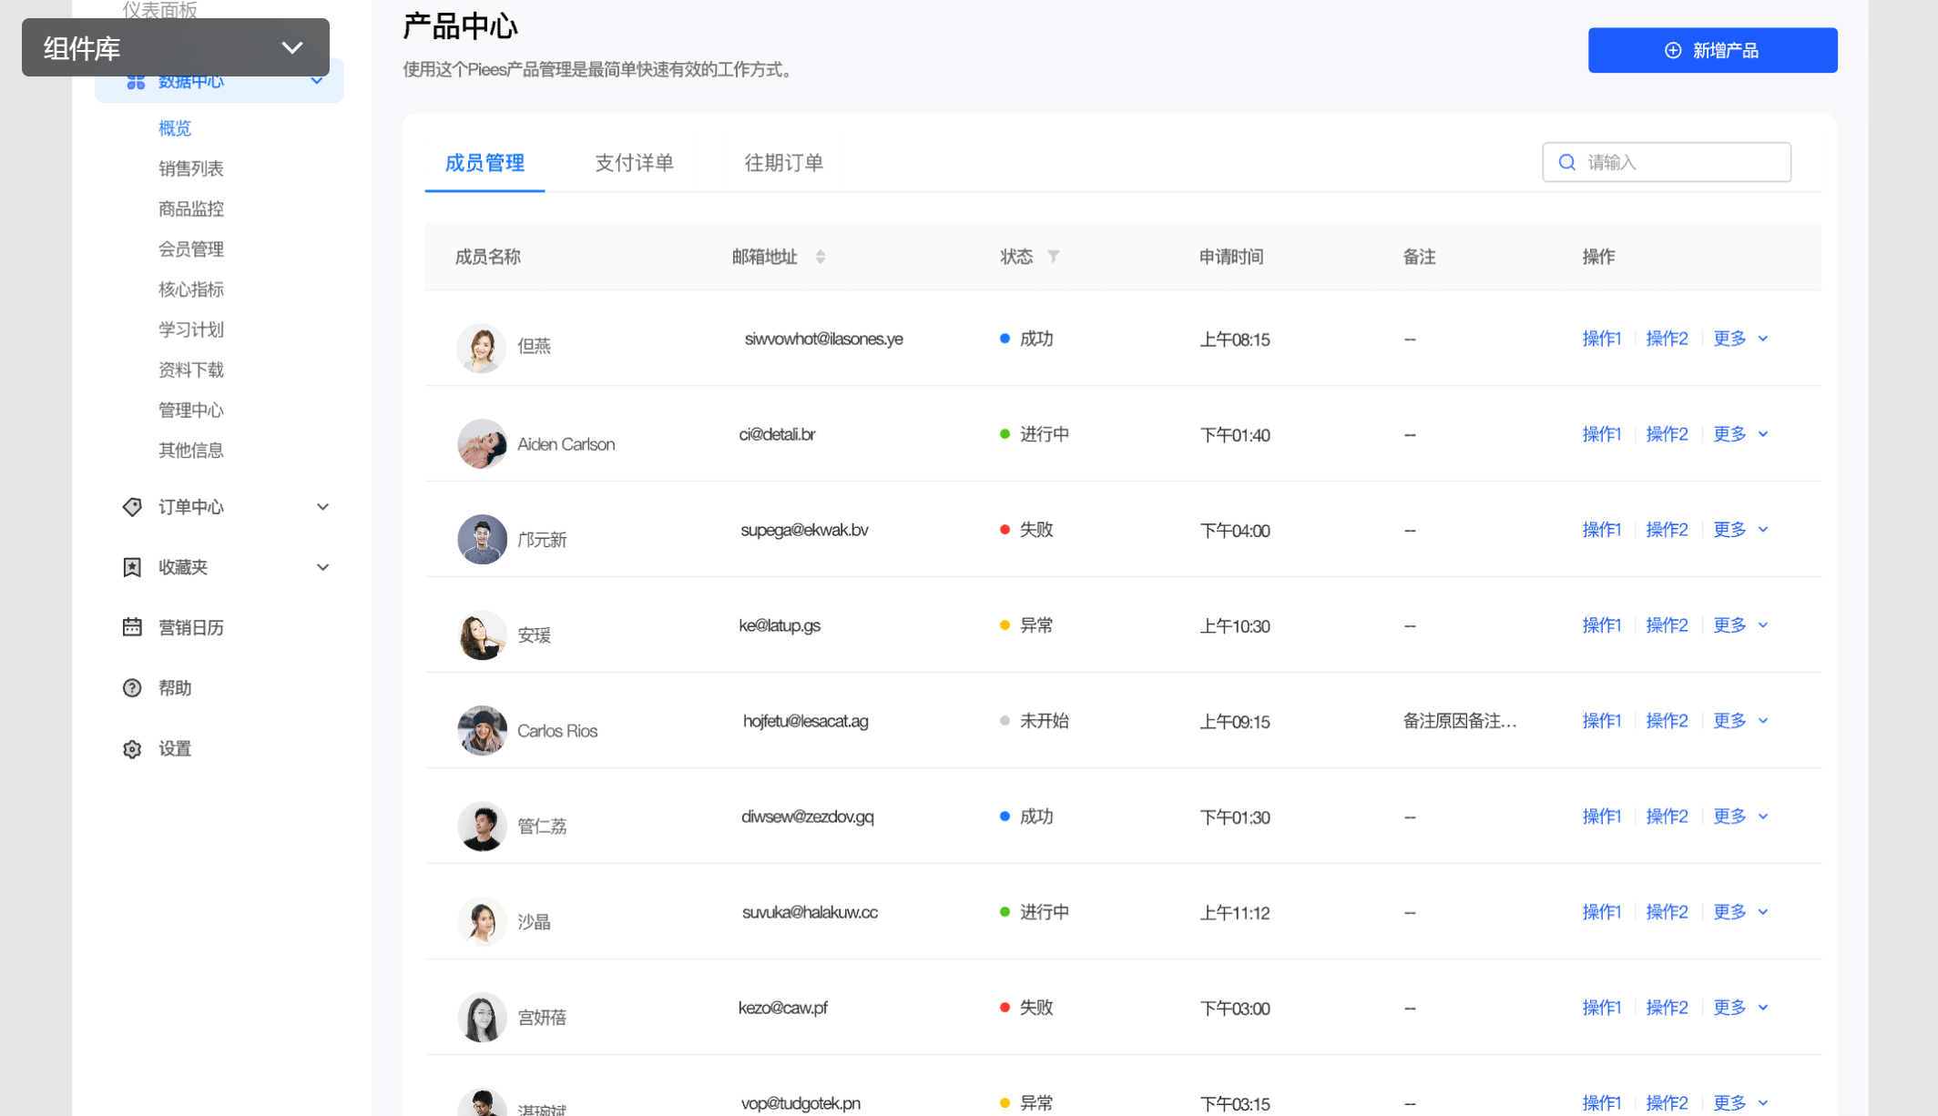Open 更多 dropdown in the Carlos Rios row
1938x1116 pixels.
(1740, 721)
